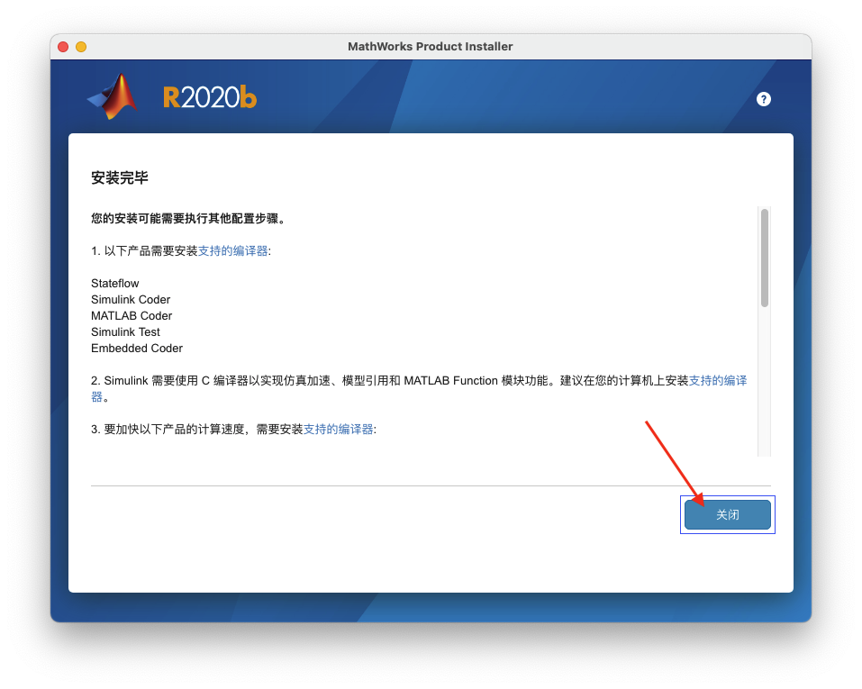Image resolution: width=862 pixels, height=689 pixels.
Task: Select the Simulink Test product text
Action: tap(125, 332)
